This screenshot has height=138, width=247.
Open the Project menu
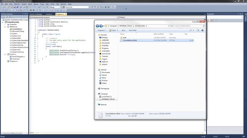click(24, 4)
